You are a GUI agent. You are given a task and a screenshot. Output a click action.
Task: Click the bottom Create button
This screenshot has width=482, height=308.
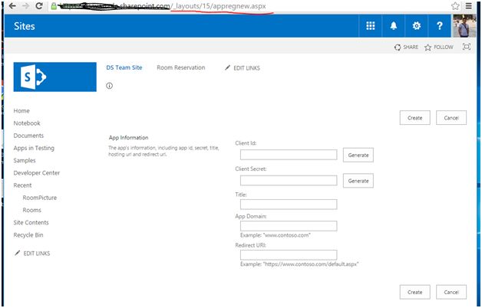(x=414, y=292)
